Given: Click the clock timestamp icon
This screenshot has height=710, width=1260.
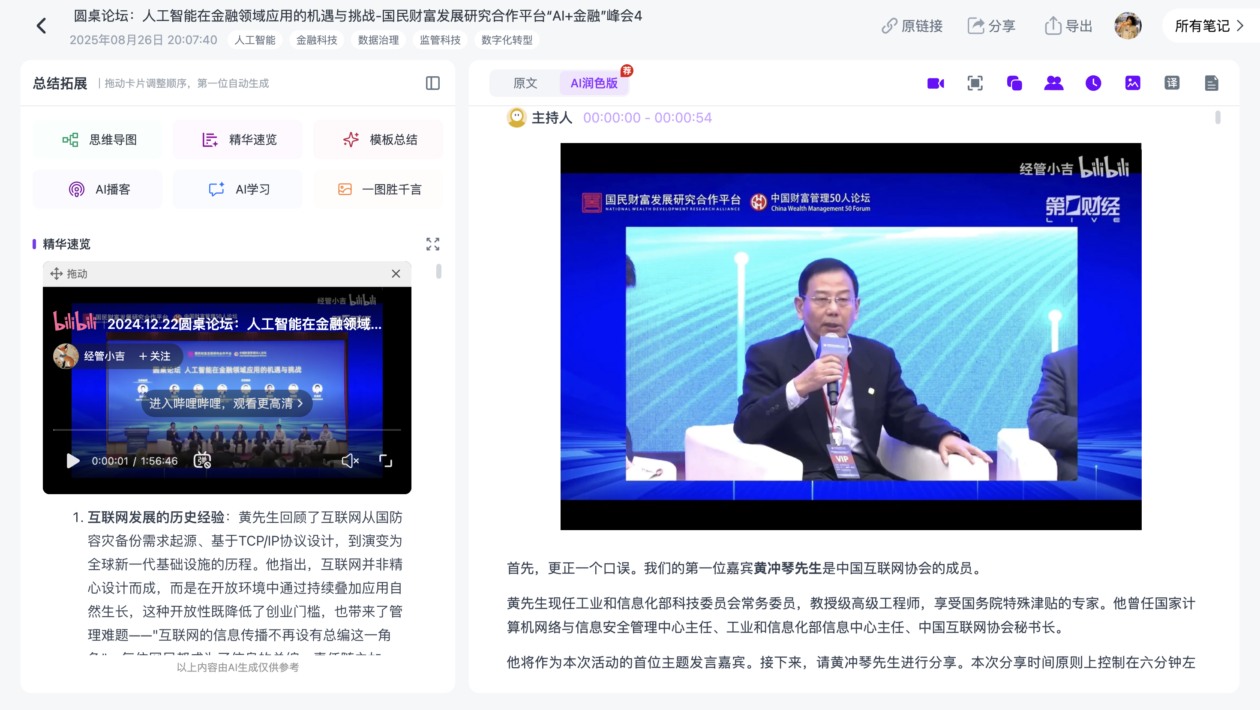Looking at the screenshot, I should pos(1093,84).
